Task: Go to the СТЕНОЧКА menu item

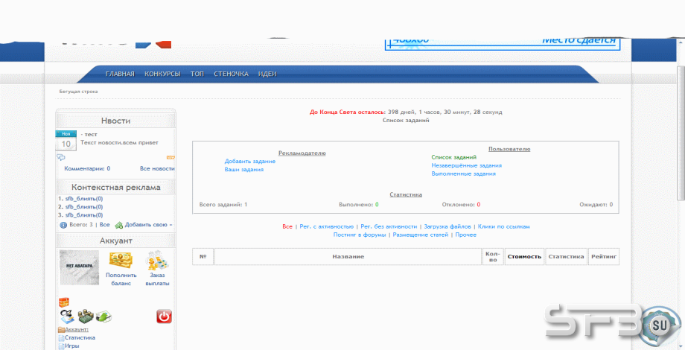Action: tap(231, 74)
